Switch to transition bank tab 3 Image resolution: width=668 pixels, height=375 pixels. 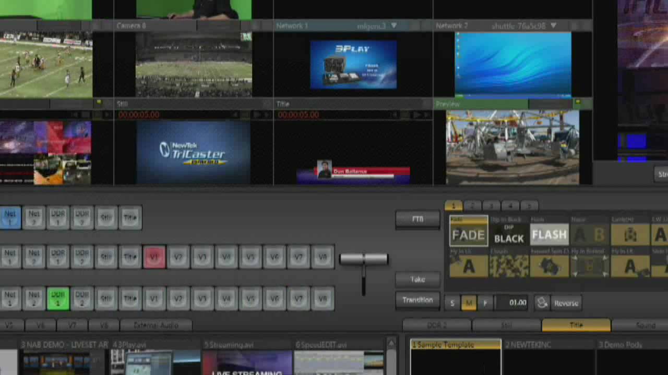coord(491,206)
